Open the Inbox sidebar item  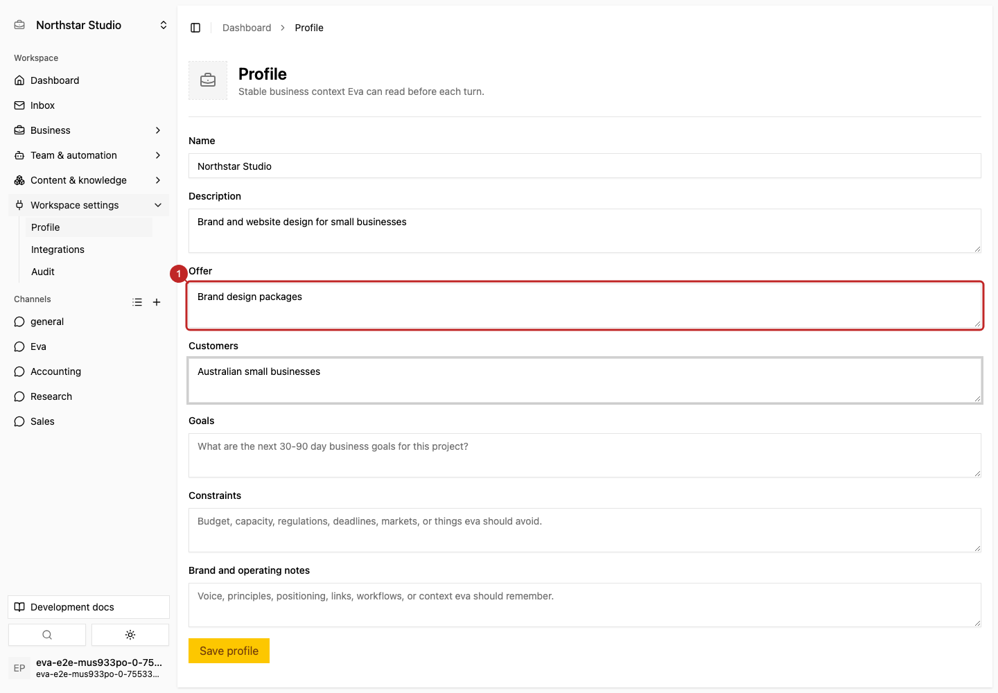tap(89, 105)
